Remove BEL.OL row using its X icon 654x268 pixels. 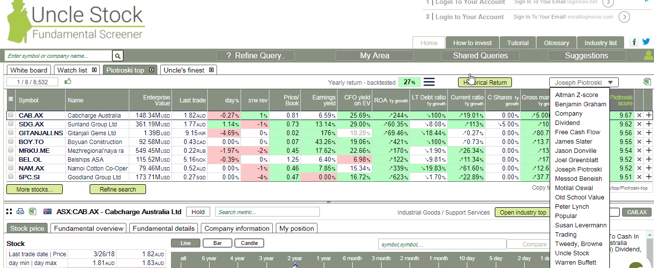(639, 159)
